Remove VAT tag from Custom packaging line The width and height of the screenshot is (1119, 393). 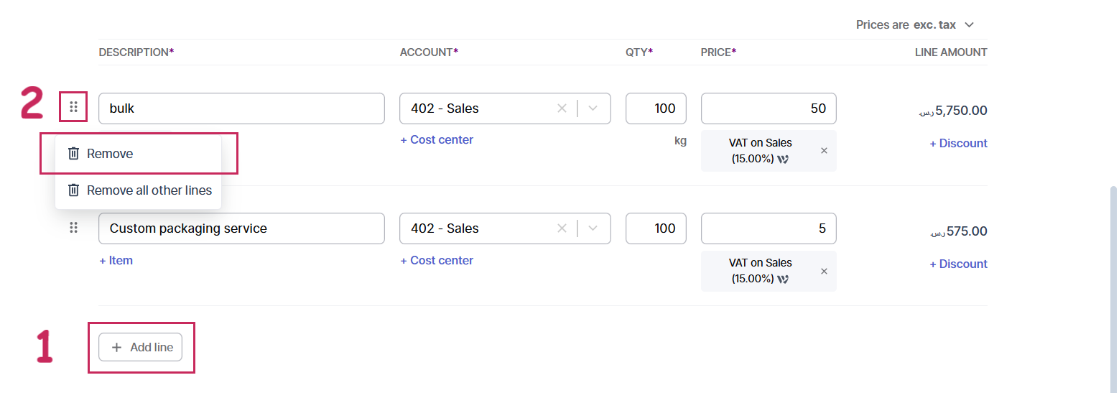coord(824,271)
